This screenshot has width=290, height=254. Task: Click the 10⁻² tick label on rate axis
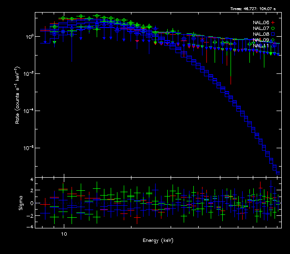click(28, 73)
